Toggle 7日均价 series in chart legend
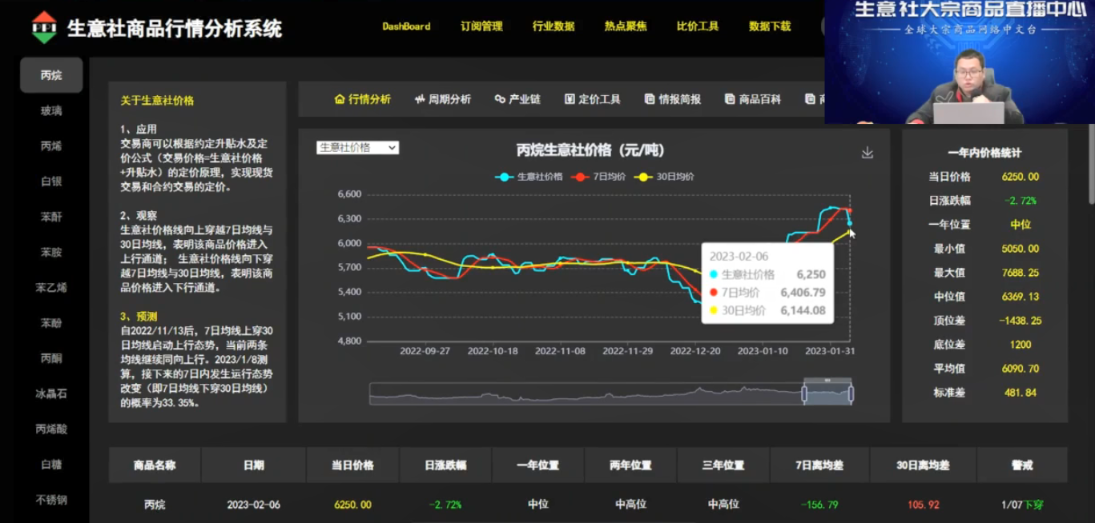The height and width of the screenshot is (523, 1095). coord(599,177)
